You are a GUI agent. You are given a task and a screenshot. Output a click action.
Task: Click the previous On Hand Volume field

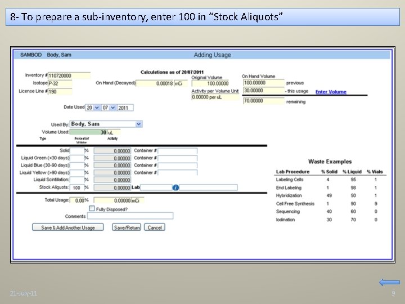263,83
